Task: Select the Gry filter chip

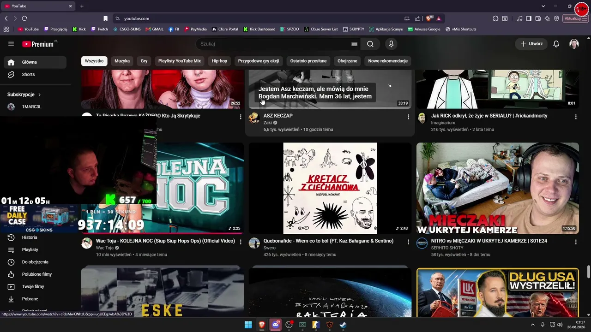Action: (144, 61)
